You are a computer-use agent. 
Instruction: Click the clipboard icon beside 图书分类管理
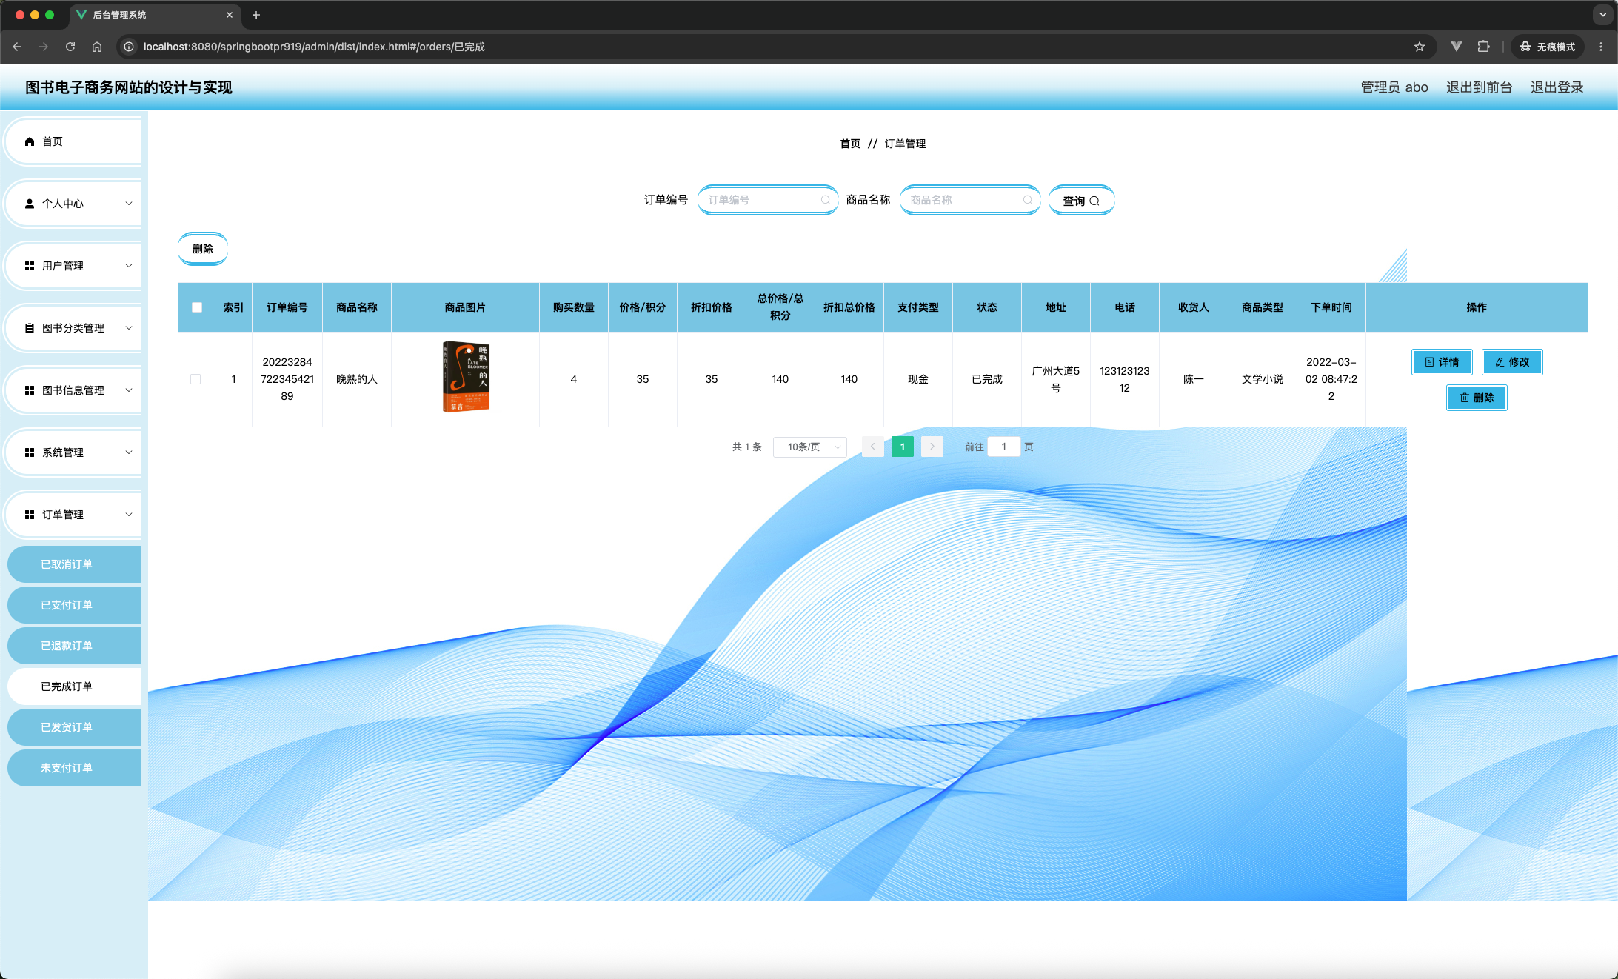click(30, 328)
